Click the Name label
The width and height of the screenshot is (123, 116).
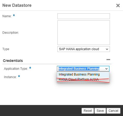point(7,16)
